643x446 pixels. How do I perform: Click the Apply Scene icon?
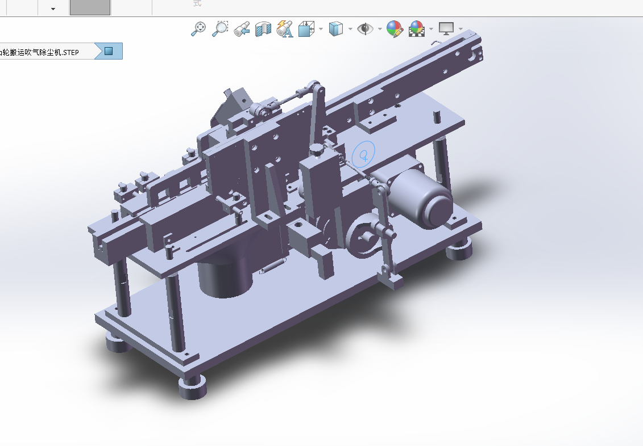[417, 29]
